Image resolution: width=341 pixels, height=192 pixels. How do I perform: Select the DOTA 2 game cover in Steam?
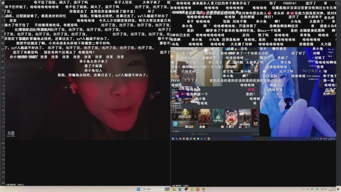pos(205,117)
